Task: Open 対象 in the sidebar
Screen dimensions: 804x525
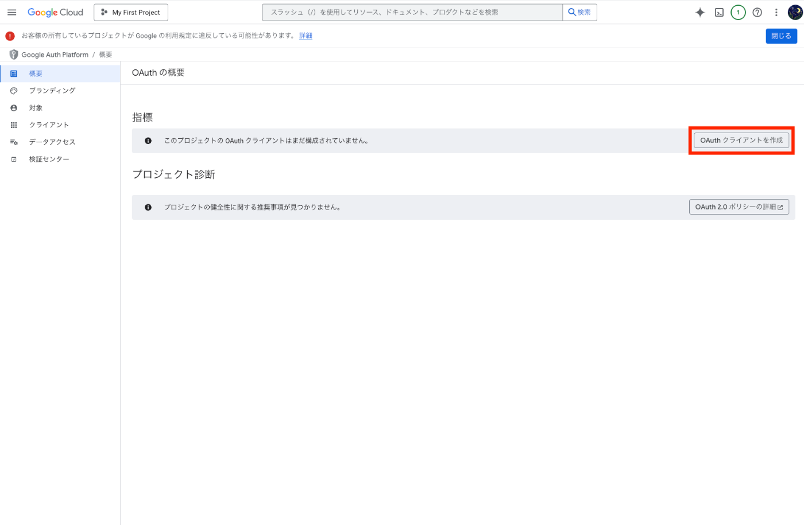Action: point(60,108)
